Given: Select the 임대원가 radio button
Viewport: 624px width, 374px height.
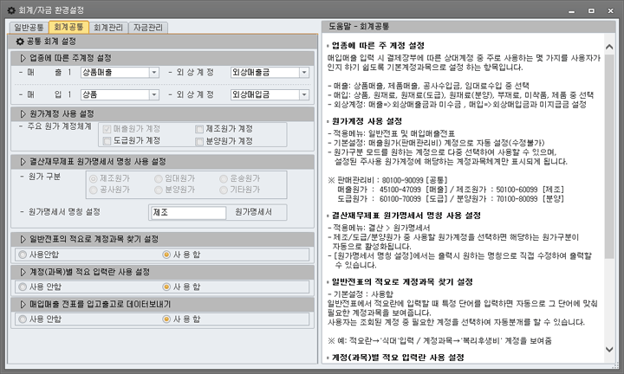Looking at the screenshot, I should (159, 179).
